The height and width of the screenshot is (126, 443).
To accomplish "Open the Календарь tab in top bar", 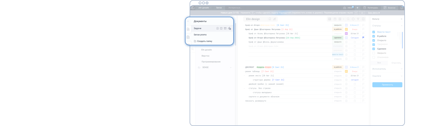I will tap(371, 8).
